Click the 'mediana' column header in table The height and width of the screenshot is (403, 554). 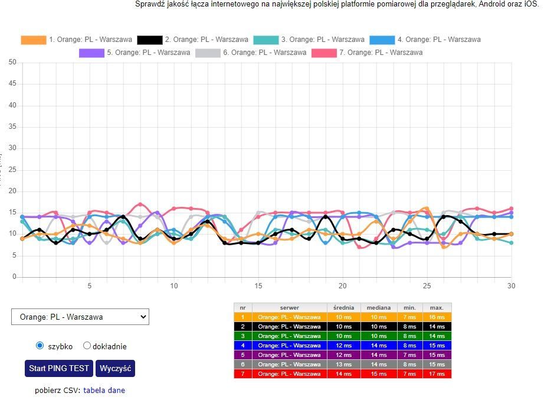point(378,308)
